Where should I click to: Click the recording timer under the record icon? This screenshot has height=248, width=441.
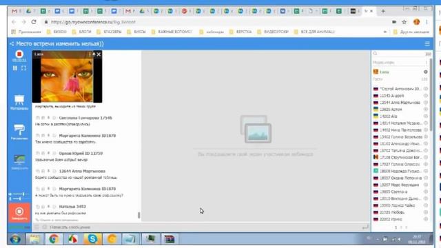pyautogui.click(x=19, y=60)
